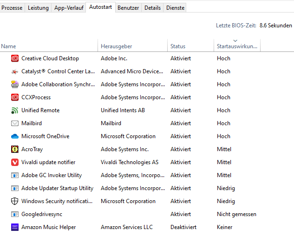Click the Microsoft OneDrive cloud icon
This screenshot has height=236, width=294.
click(14, 136)
